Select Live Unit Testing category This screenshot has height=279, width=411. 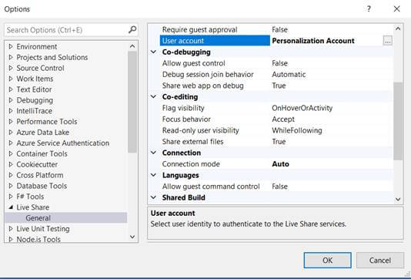(x=43, y=229)
